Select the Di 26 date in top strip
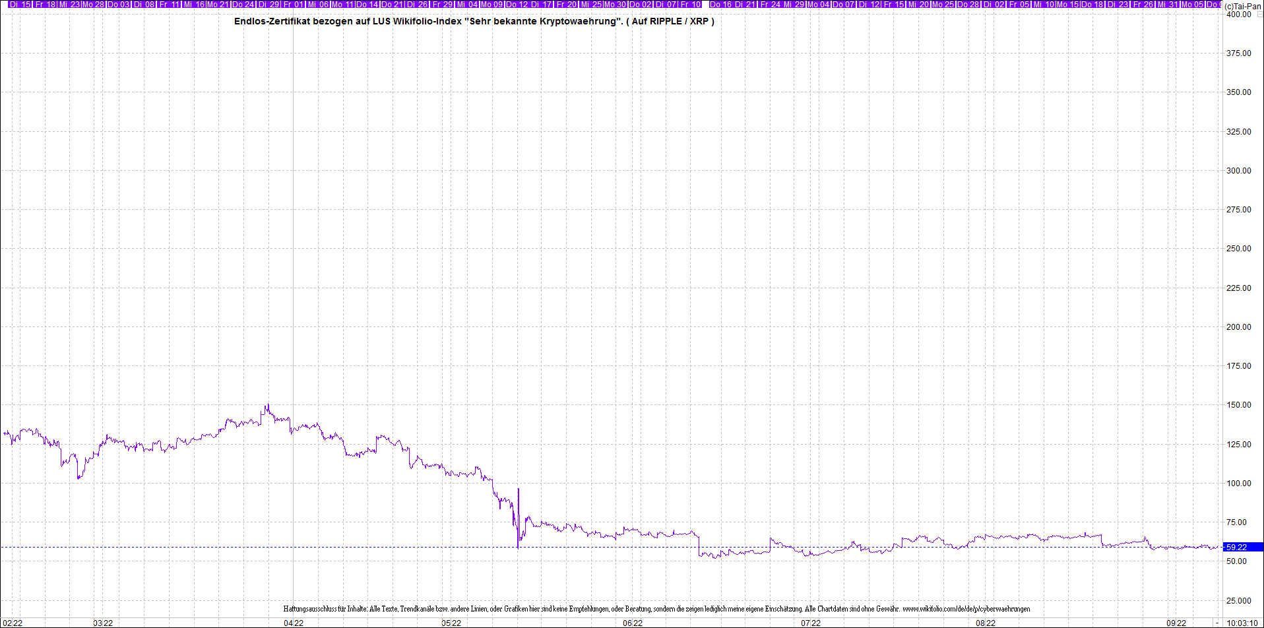The height and width of the screenshot is (628, 1264). click(417, 5)
